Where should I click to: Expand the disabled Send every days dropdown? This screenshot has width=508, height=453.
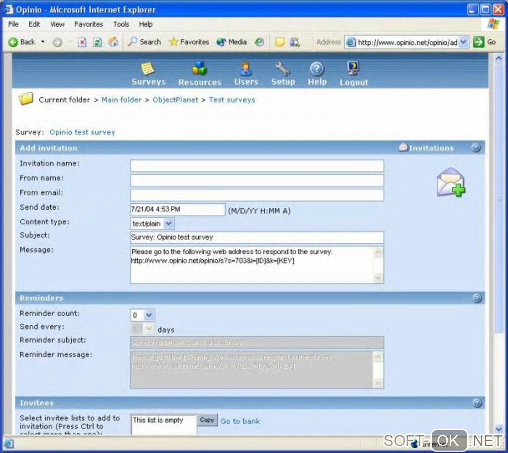[148, 329]
